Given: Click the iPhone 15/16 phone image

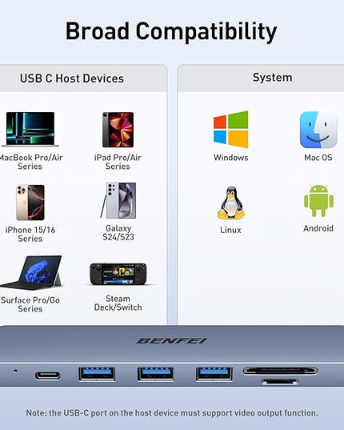Looking at the screenshot, I should [x=30, y=203].
